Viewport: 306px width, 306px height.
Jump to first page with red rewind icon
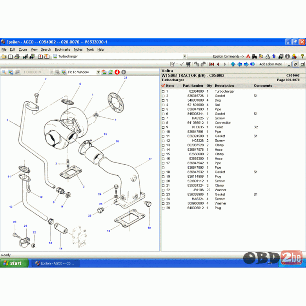pyautogui.click(x=211, y=64)
